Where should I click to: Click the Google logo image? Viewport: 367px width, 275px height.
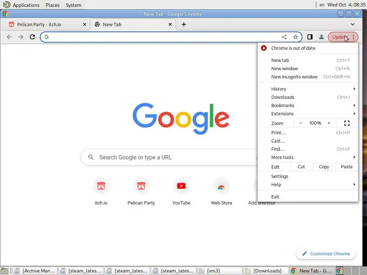coord(181,119)
